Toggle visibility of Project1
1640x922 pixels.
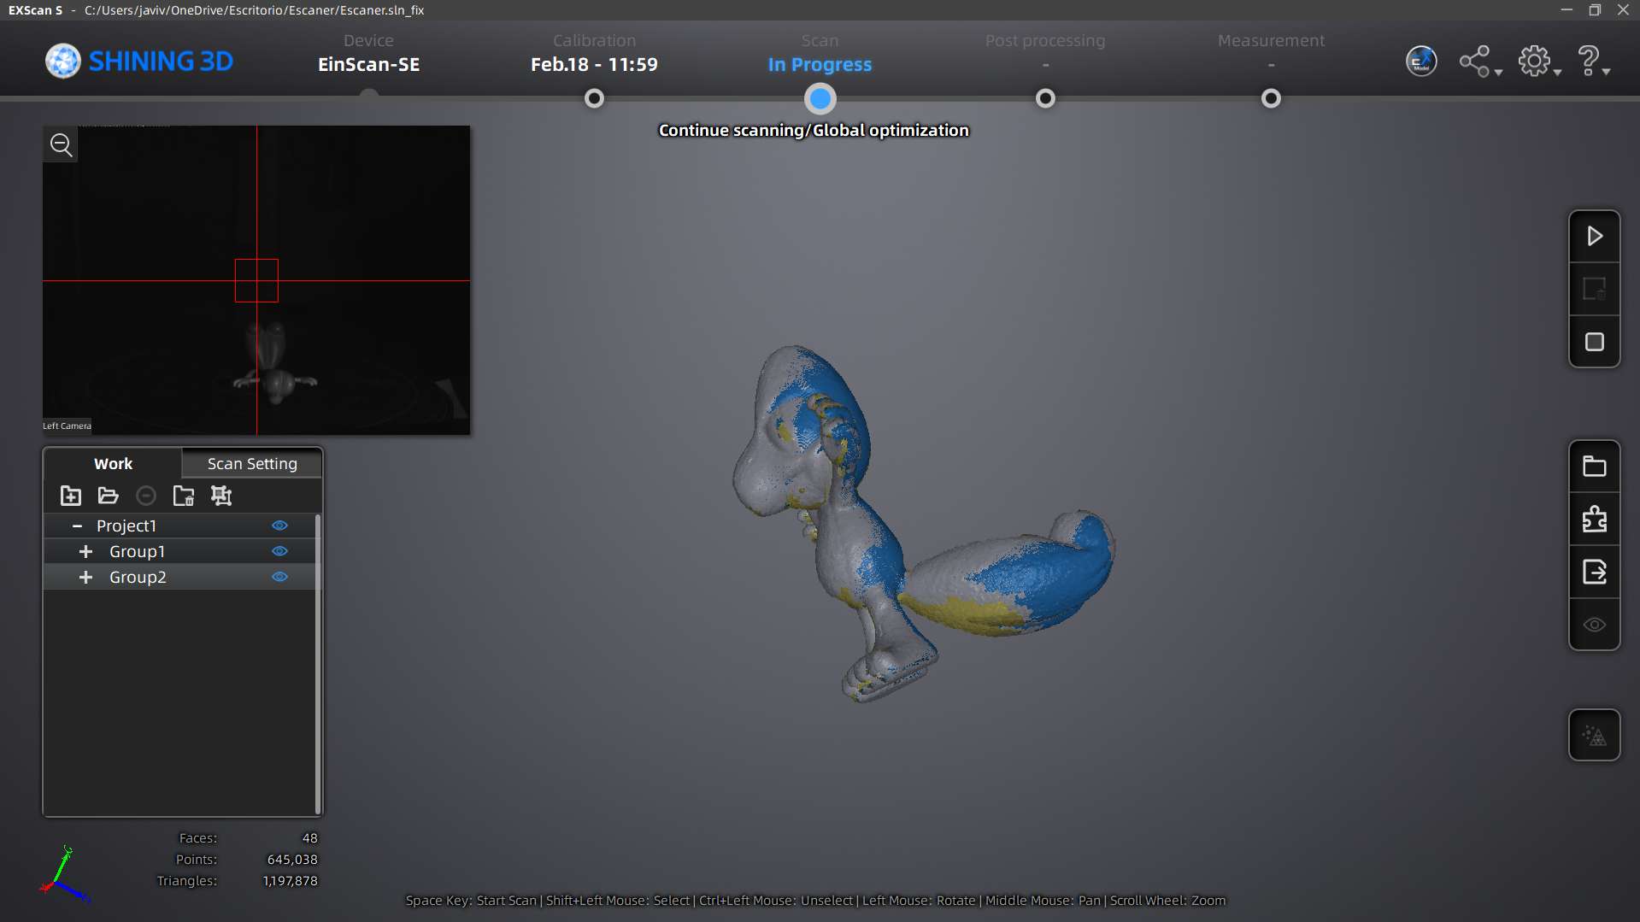[279, 526]
